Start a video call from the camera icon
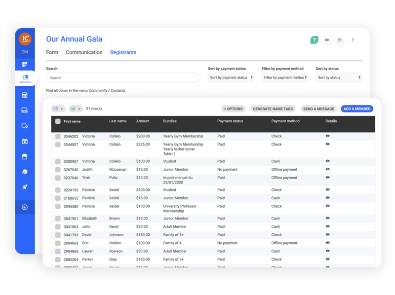 [326, 40]
